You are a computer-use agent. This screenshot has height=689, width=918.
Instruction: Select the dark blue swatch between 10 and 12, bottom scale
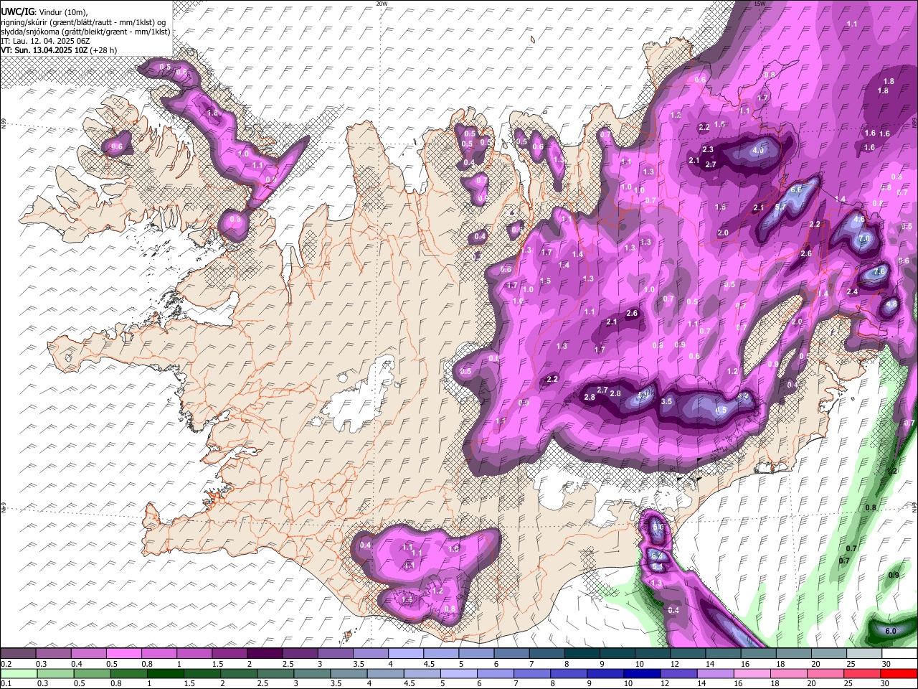point(641,673)
